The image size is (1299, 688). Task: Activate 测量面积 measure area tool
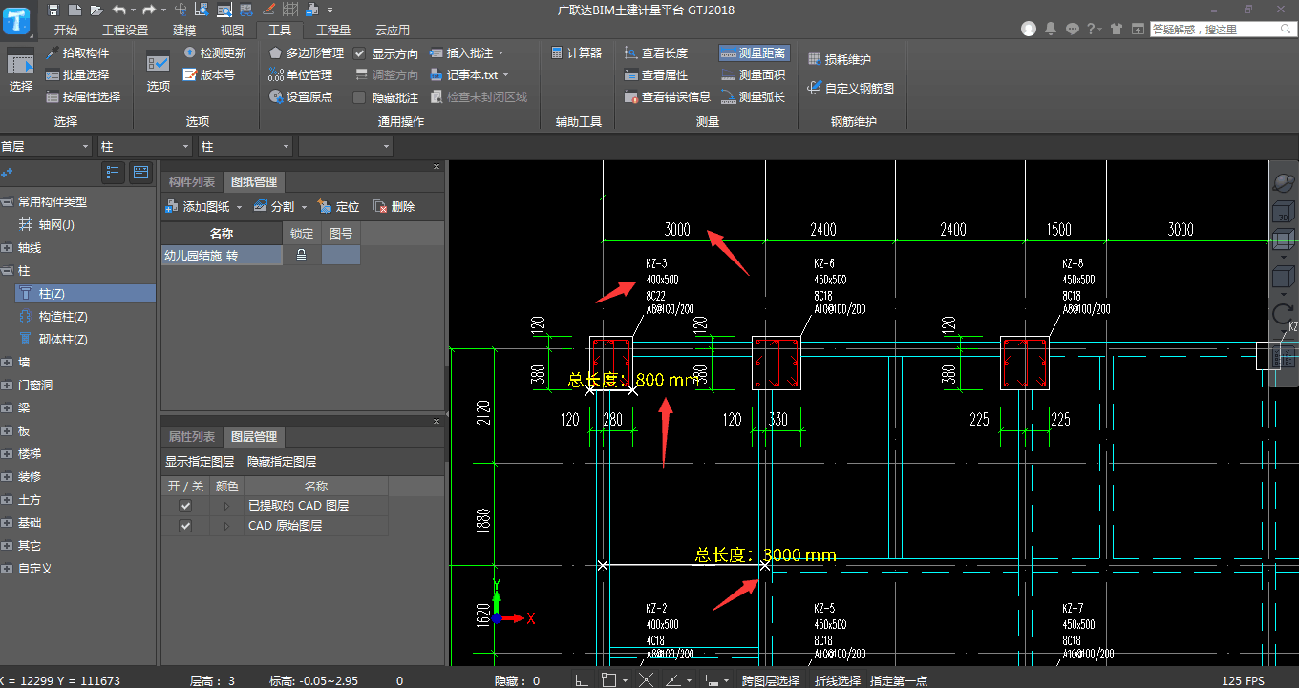click(754, 74)
